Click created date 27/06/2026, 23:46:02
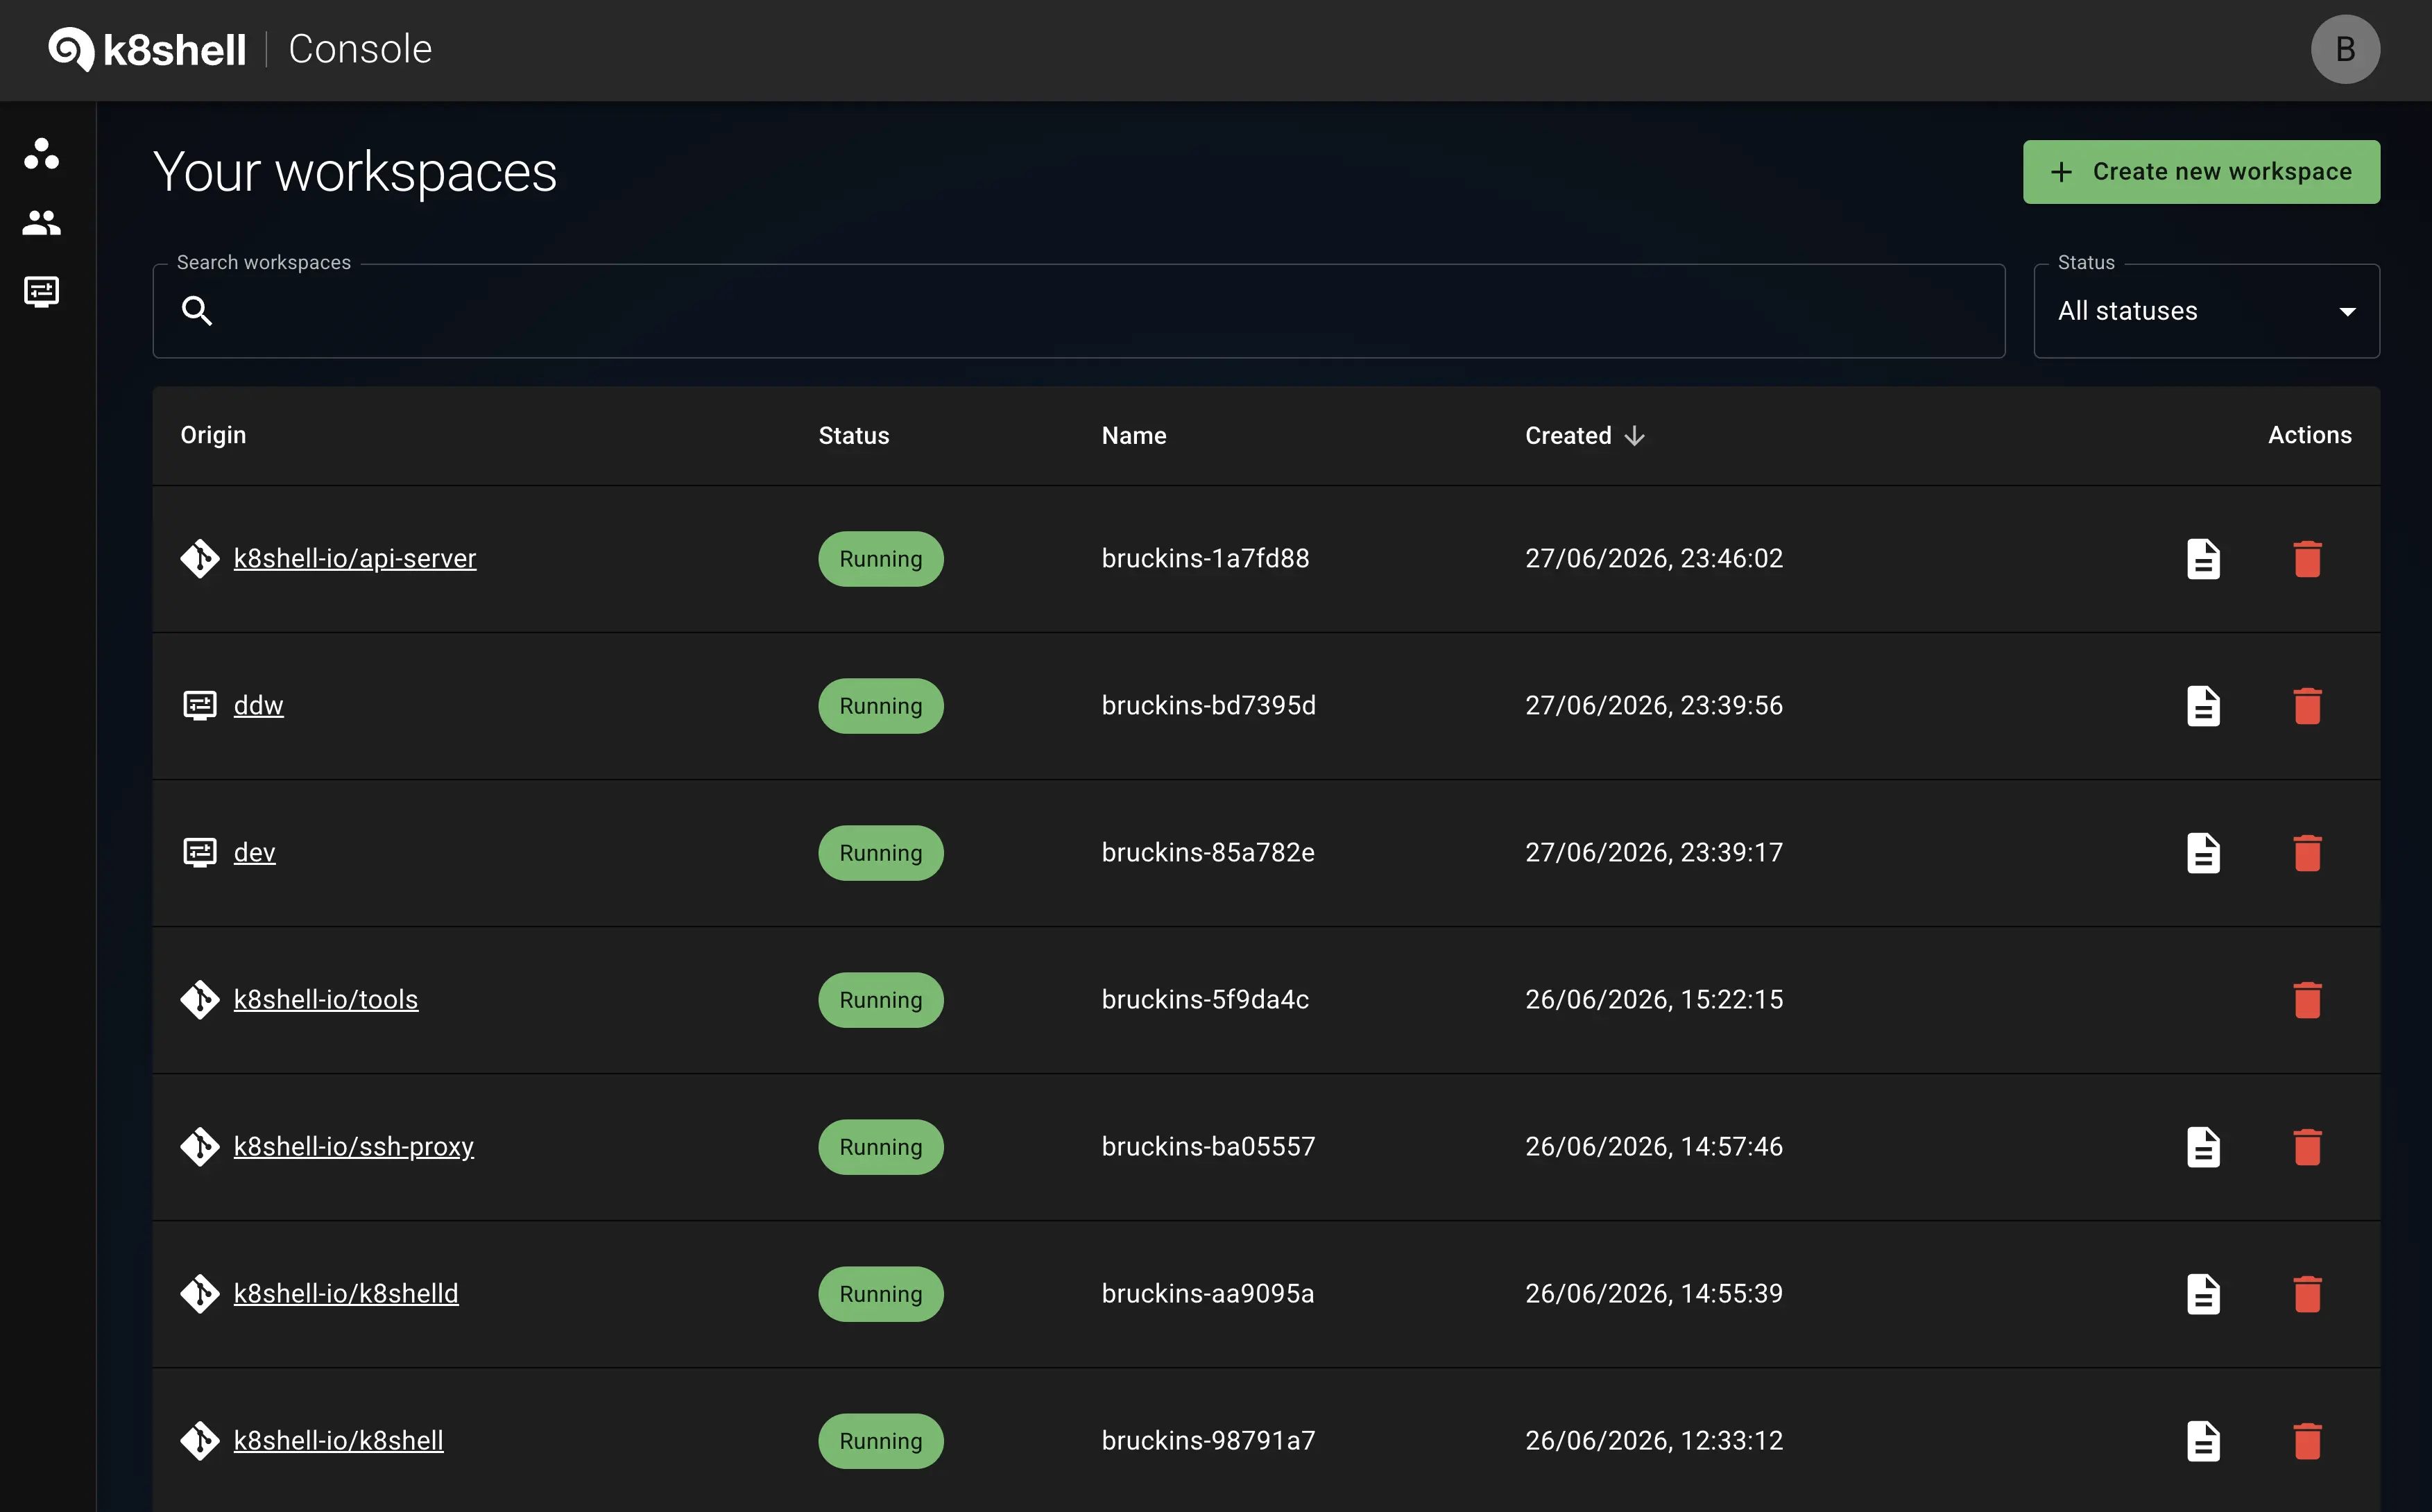Screen dimensions: 2432x1512 pos(1654,559)
